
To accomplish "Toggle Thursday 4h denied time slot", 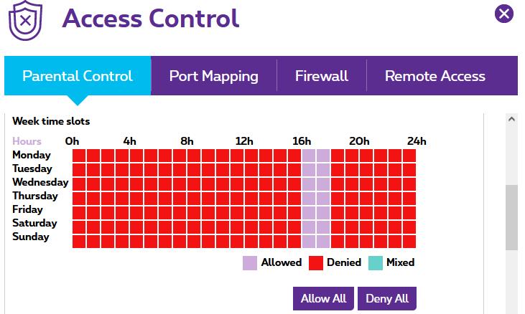I will click(x=136, y=199).
